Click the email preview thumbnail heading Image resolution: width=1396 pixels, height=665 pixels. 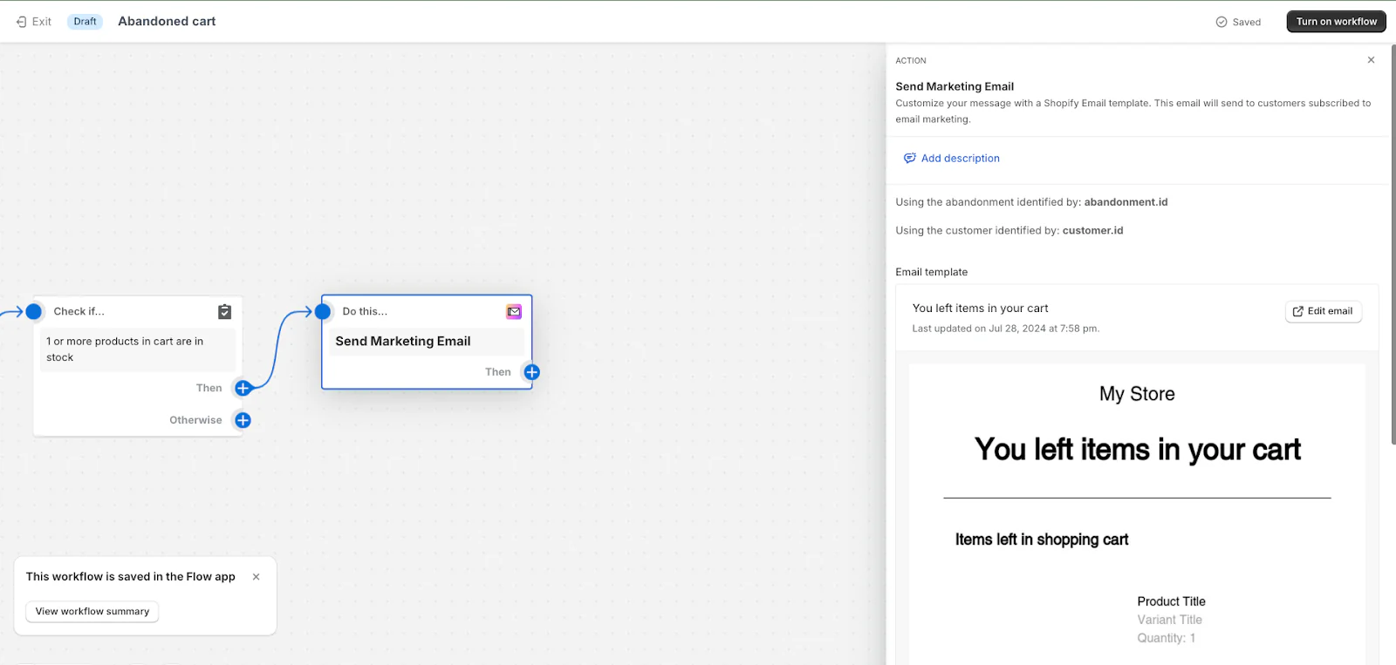coord(1137,450)
